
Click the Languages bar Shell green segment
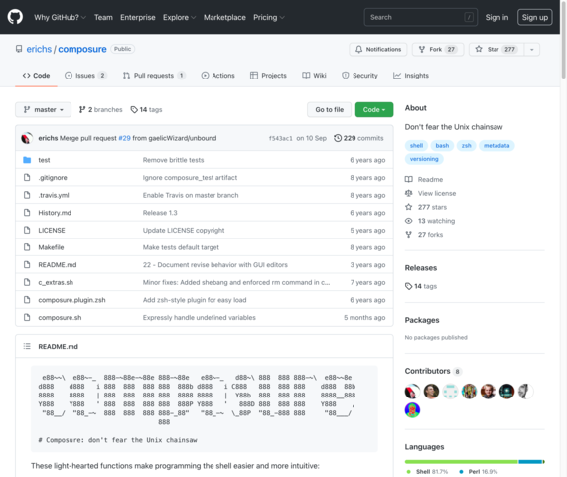(462, 462)
